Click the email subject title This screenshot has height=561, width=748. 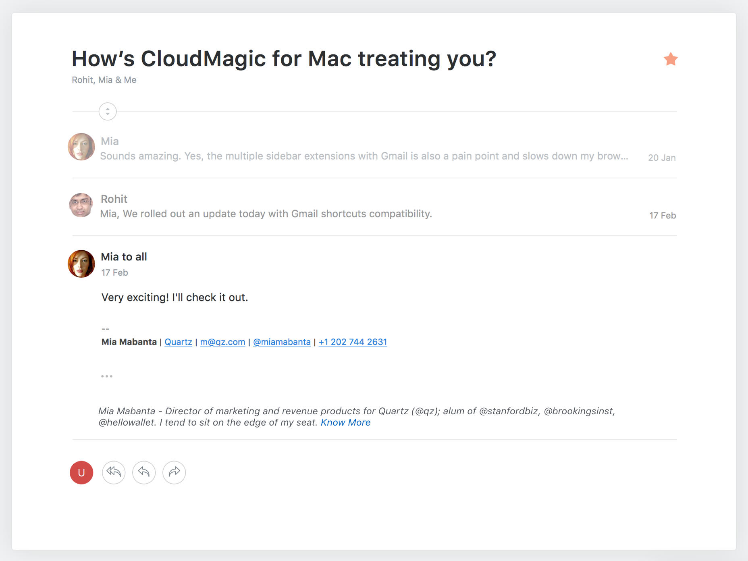pyautogui.click(x=284, y=59)
